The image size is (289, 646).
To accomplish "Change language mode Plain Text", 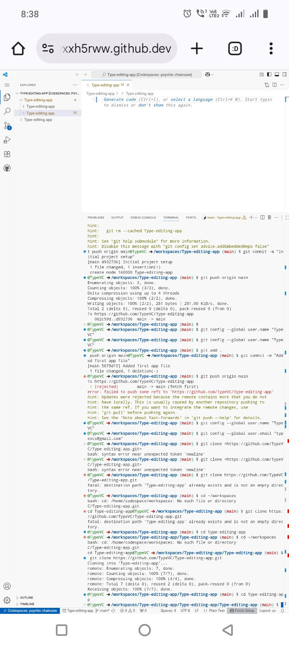I will pos(214,611).
